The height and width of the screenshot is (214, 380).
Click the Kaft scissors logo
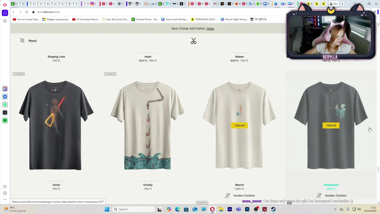coord(194,41)
